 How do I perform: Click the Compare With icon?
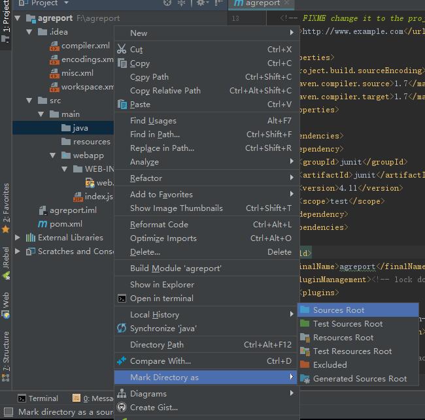(122, 361)
